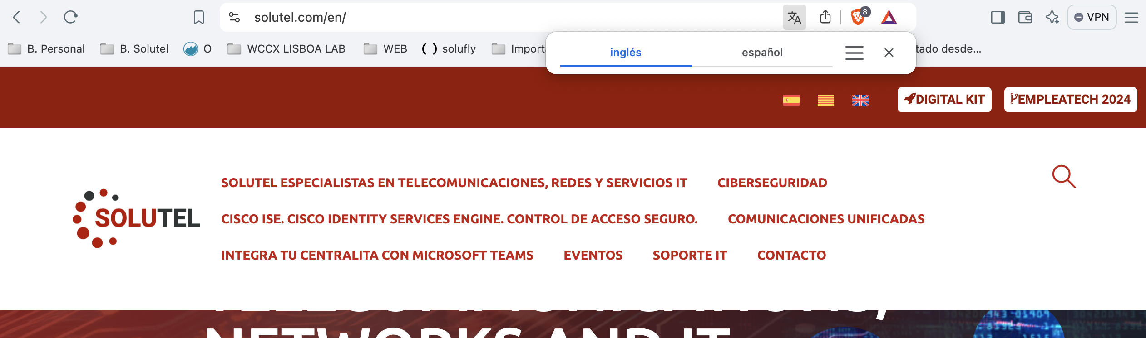Click the Solutel logo
This screenshot has height=338, width=1146.
pos(136,218)
